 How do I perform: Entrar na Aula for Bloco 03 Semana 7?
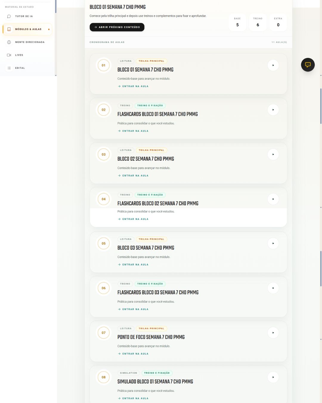coord(133,264)
